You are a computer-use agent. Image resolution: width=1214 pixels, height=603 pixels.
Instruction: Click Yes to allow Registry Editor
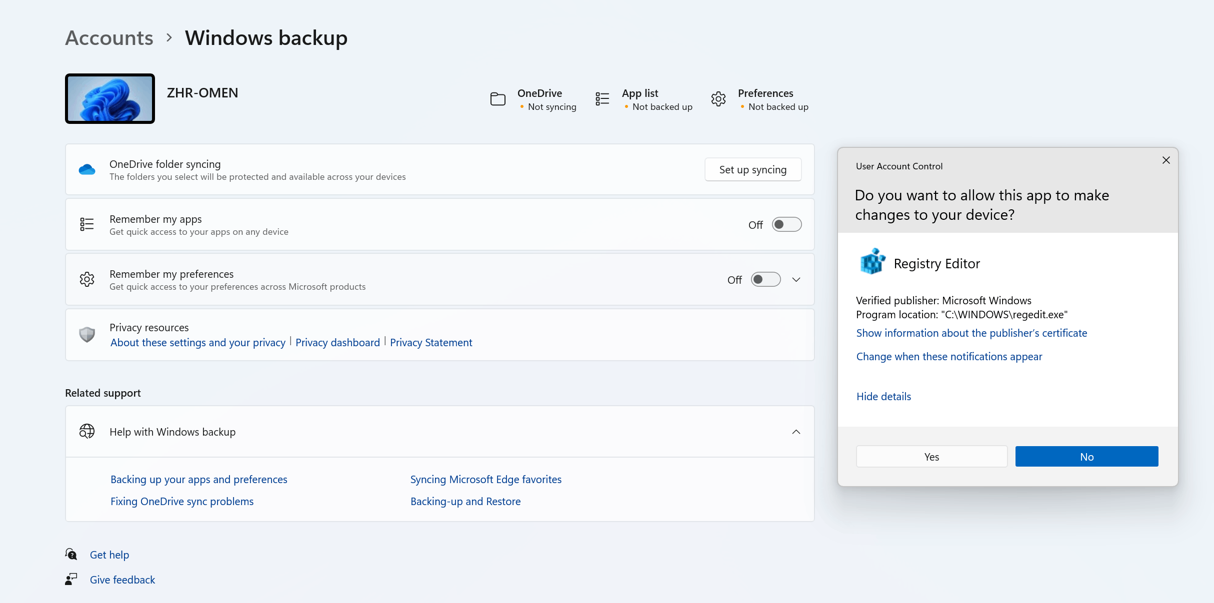[x=931, y=457]
